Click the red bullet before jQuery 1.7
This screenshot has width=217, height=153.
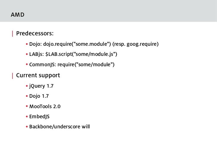pyautogui.click(x=27, y=86)
